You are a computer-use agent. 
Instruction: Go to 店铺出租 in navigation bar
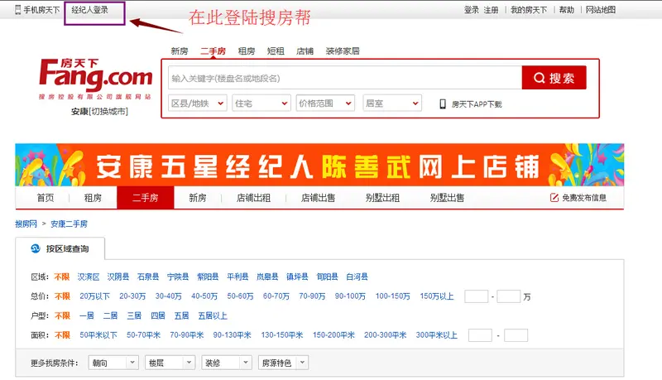coord(253,198)
